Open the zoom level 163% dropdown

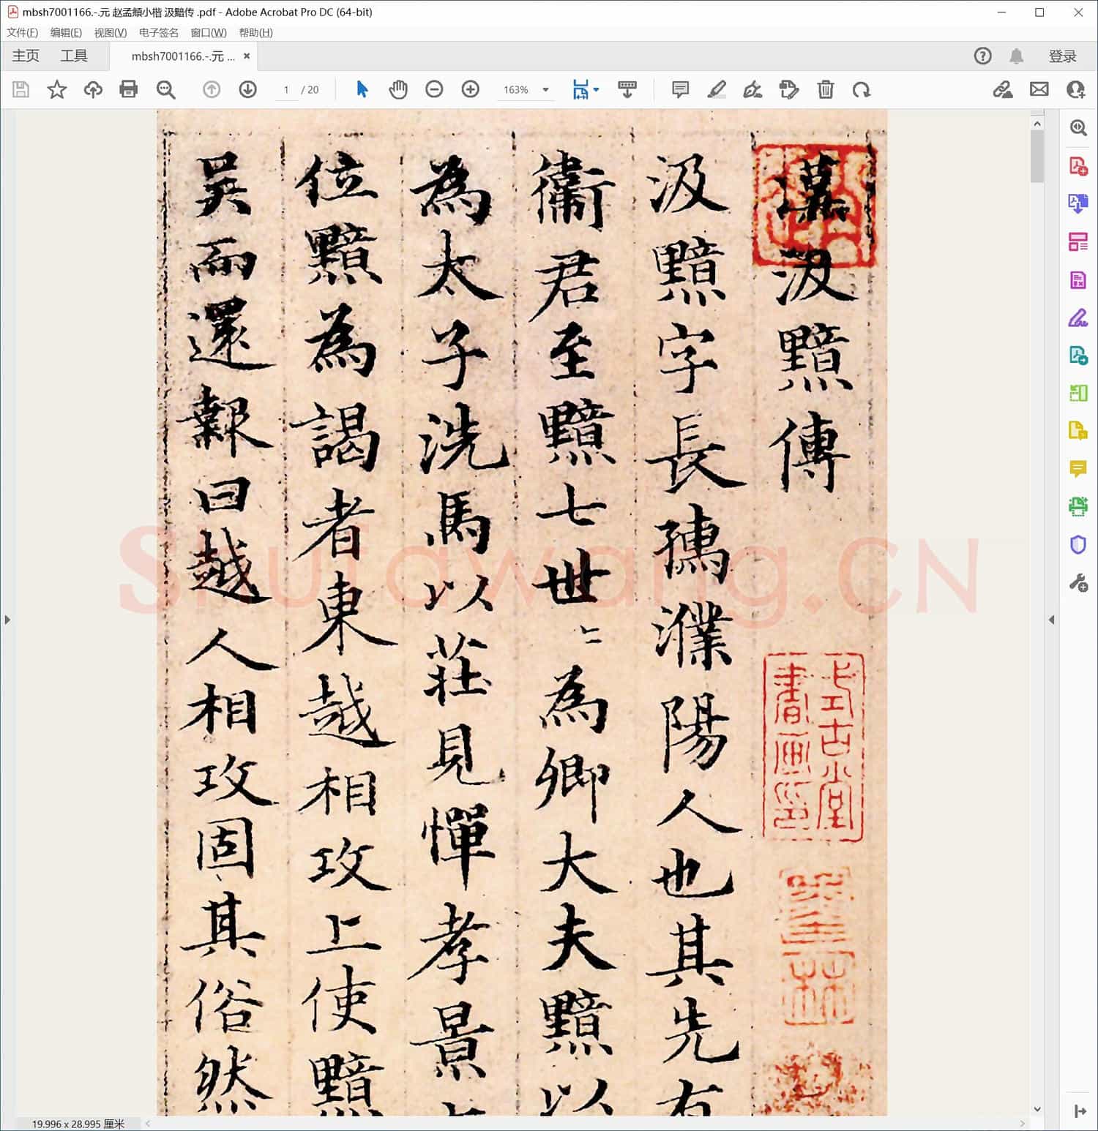545,90
